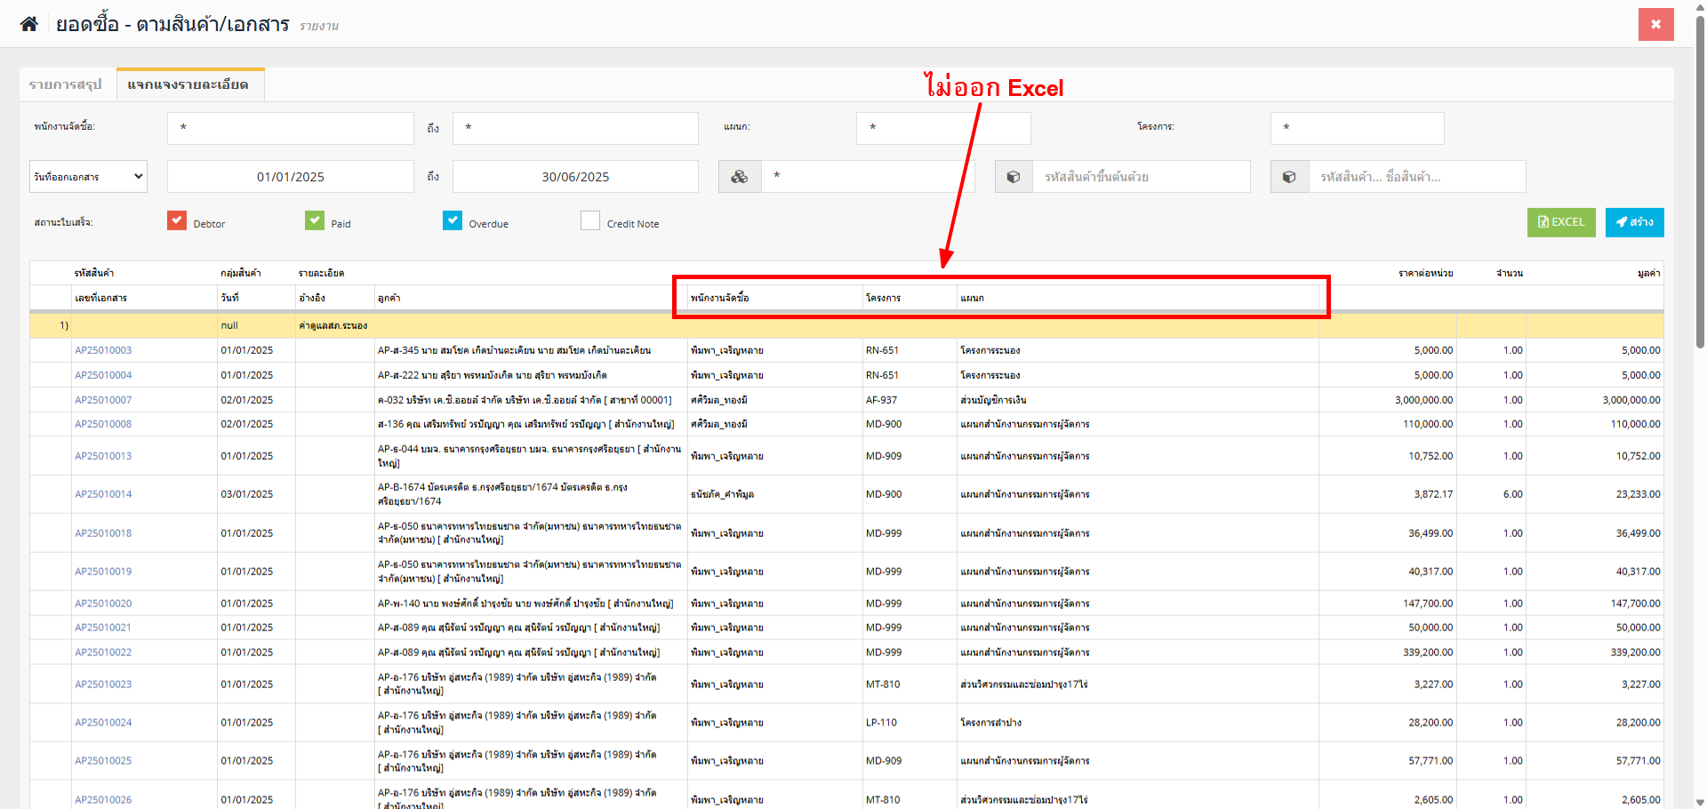Click cube icon beside รหัสสินค้าขึ้นต้นด้วย field

click(1014, 177)
